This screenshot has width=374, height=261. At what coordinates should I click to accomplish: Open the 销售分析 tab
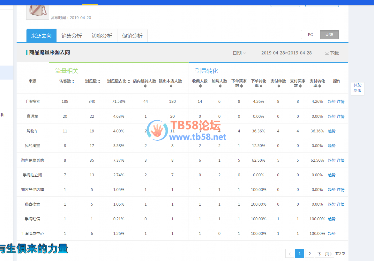click(71, 36)
